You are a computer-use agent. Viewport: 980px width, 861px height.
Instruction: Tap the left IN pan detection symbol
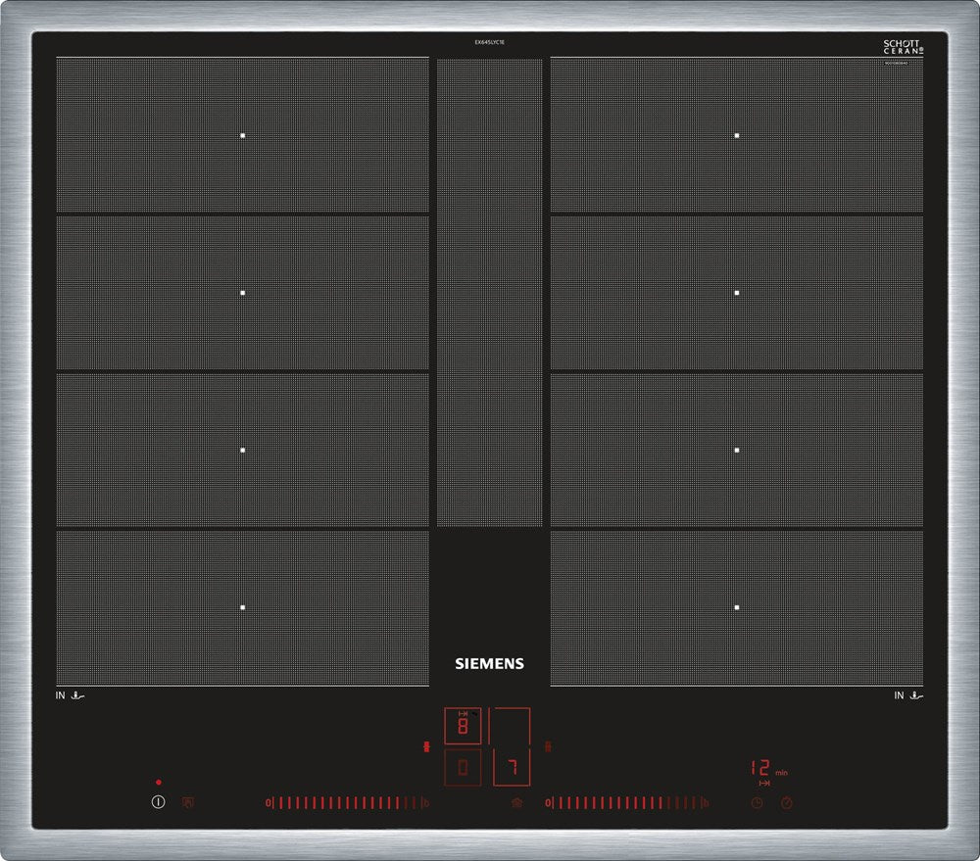[x=69, y=694]
